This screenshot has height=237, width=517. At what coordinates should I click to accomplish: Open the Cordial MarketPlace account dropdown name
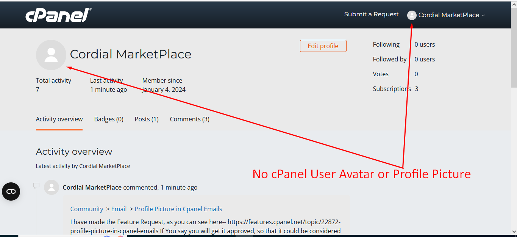click(449, 15)
